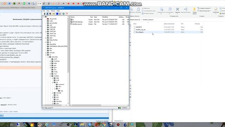Open the Help menu in EFS Explorer

click(58, 11)
